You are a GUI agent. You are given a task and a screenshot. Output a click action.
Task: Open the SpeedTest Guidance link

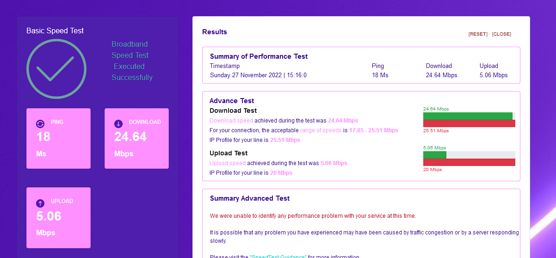click(x=278, y=256)
